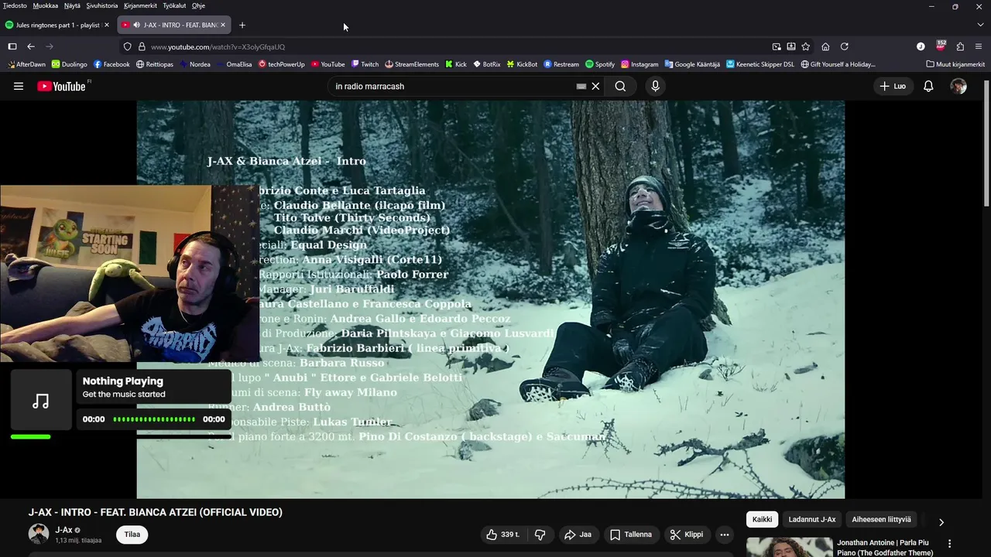Open the Google Kääntäjä bookmark
The height and width of the screenshot is (557, 991).
(691, 64)
